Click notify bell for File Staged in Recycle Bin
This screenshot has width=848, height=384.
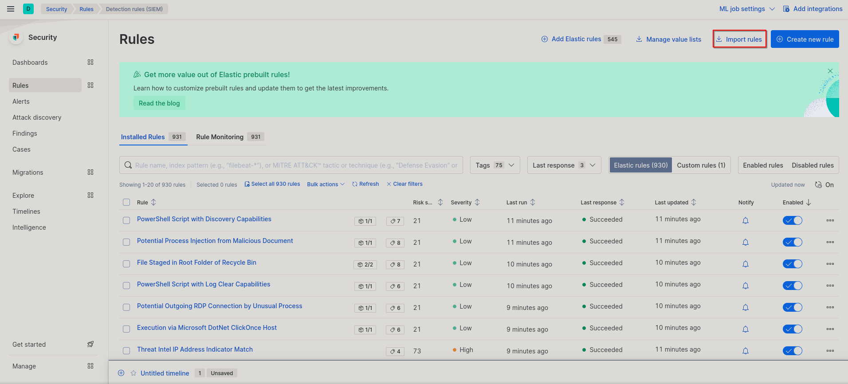click(746, 264)
